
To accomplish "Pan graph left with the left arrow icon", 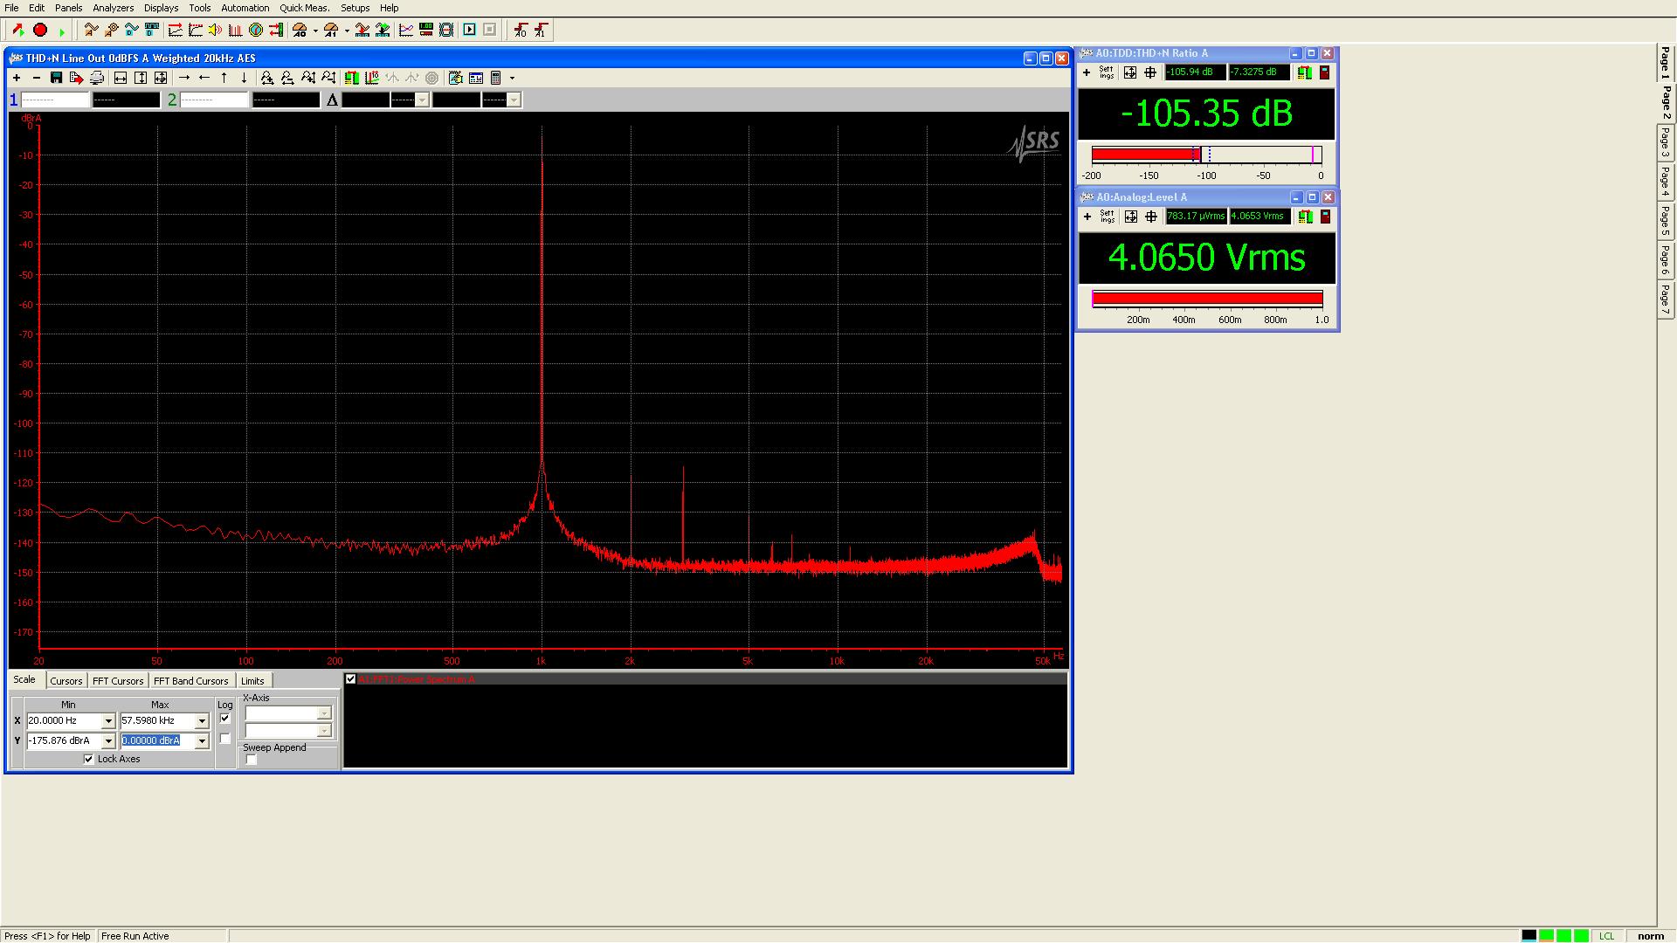I will (x=204, y=78).
